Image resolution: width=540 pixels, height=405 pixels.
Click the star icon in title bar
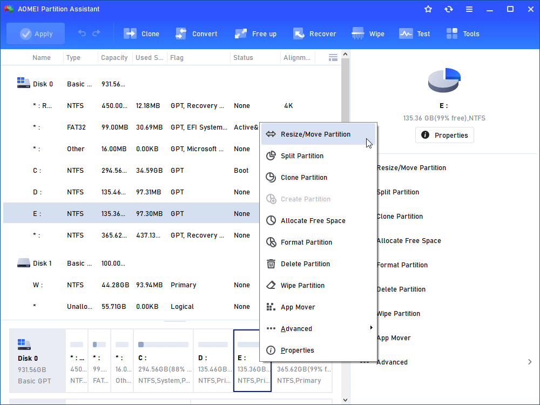pos(428,9)
